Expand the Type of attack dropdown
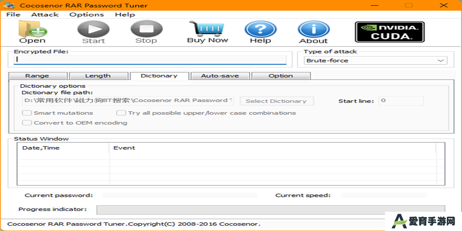Screen dimensions: 462x231 pos(376,60)
